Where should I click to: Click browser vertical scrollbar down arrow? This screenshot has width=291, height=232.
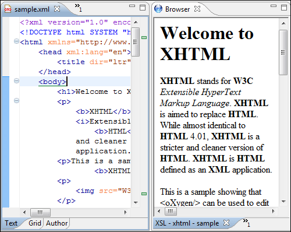point(283,202)
